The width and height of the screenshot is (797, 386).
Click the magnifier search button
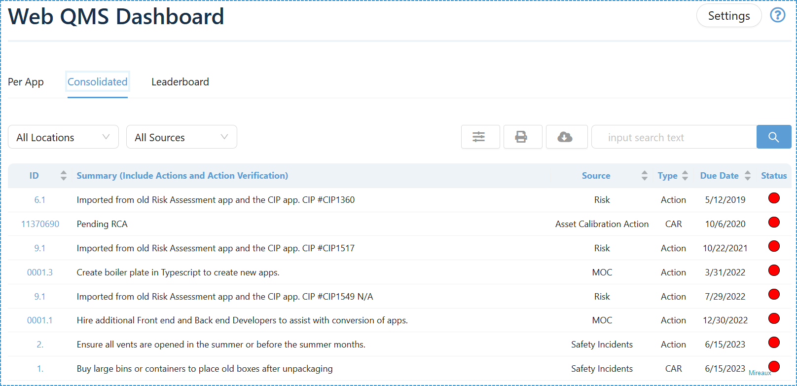(773, 137)
